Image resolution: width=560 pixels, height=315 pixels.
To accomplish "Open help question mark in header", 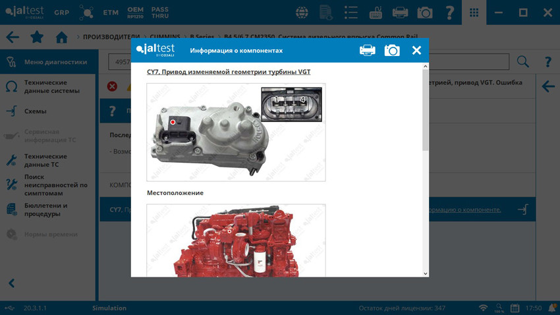I will coord(449,13).
